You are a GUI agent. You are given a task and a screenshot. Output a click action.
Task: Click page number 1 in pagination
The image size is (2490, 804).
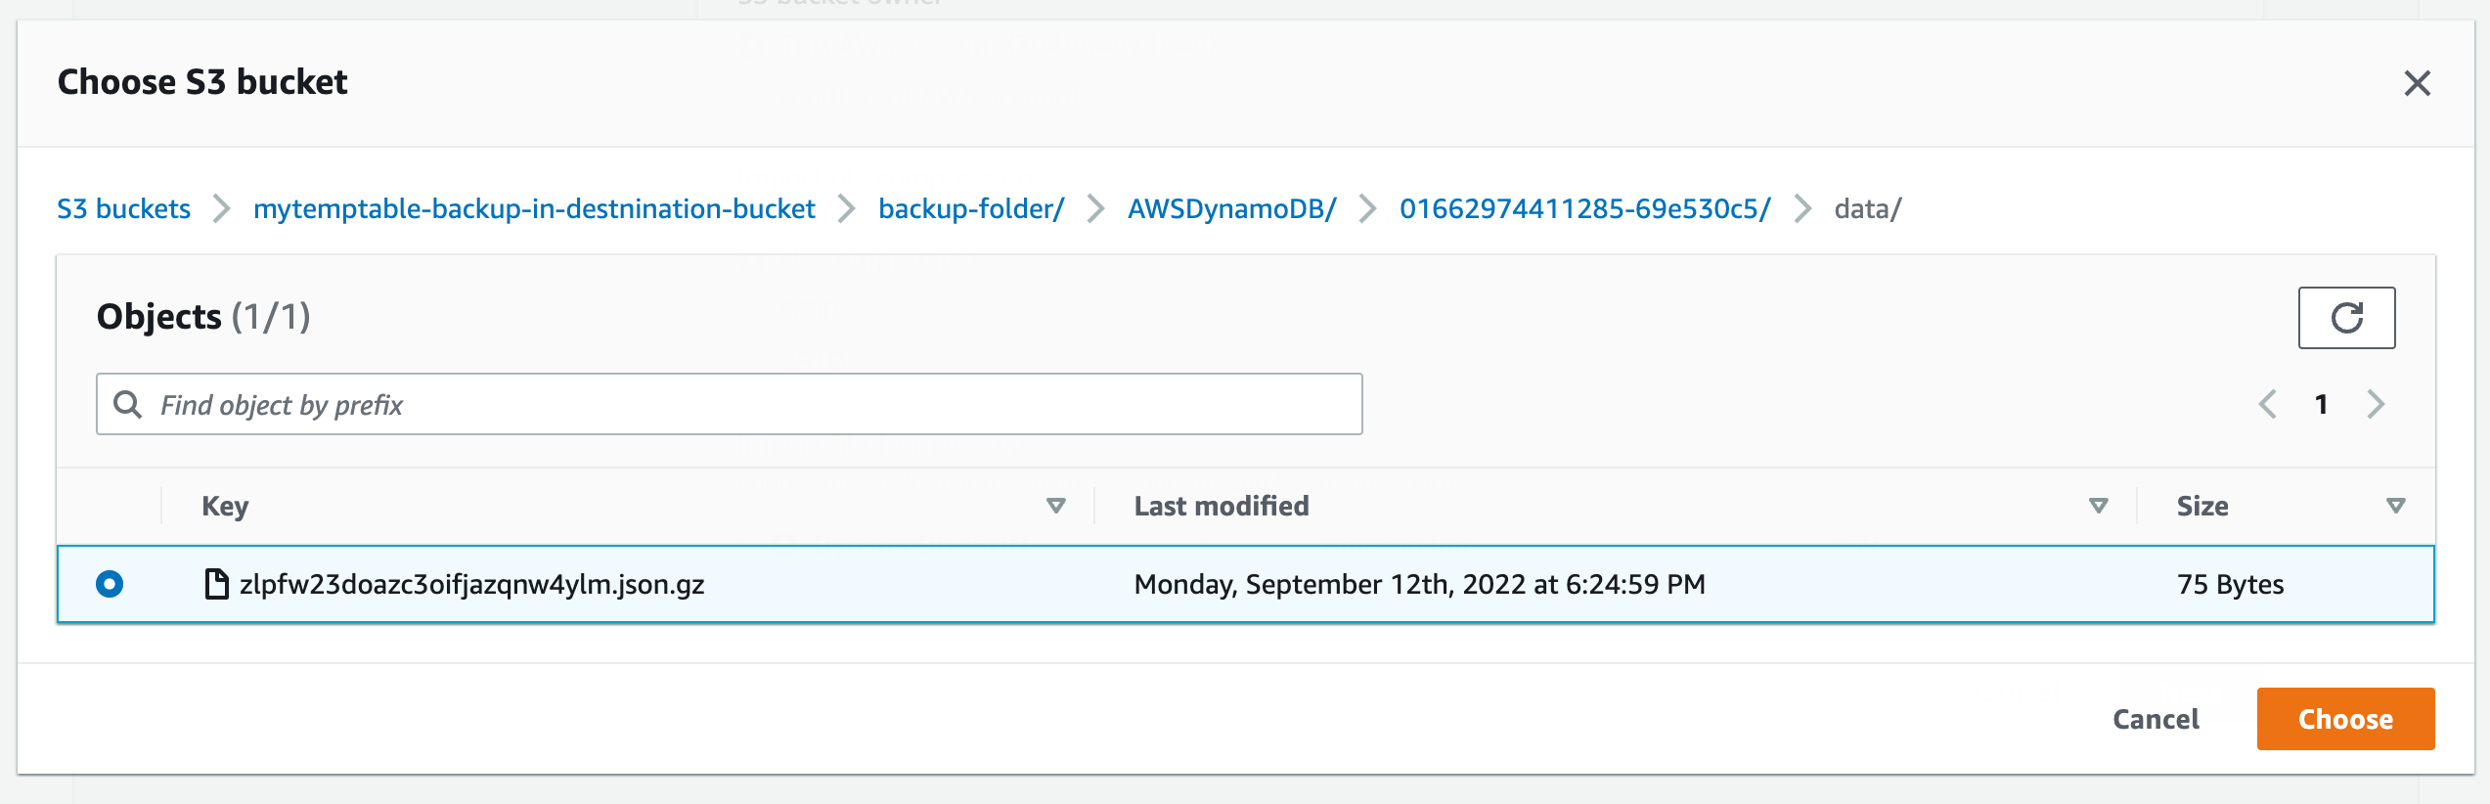(2322, 404)
